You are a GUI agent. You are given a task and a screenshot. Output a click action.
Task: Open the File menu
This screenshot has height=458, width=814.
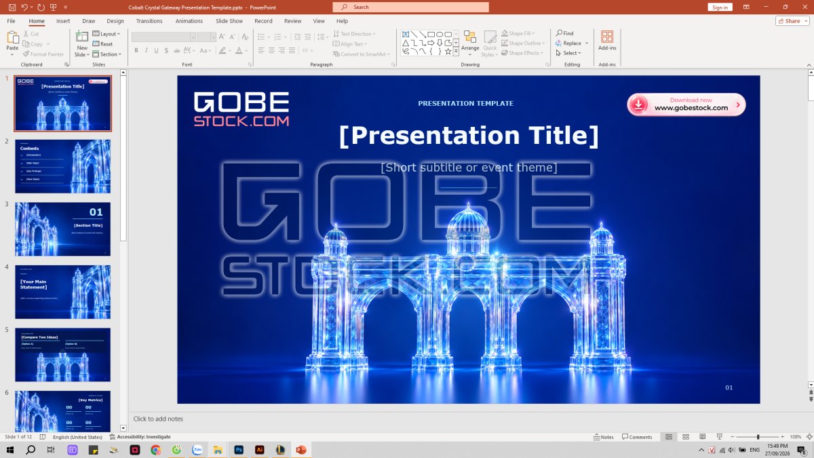click(x=11, y=21)
